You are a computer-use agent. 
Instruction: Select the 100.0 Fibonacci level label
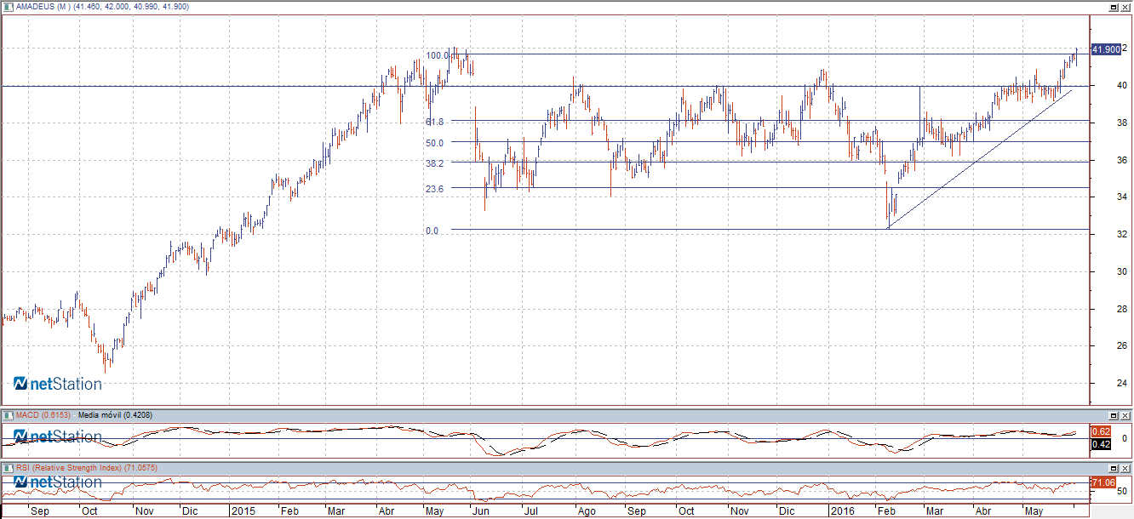pyautogui.click(x=438, y=55)
